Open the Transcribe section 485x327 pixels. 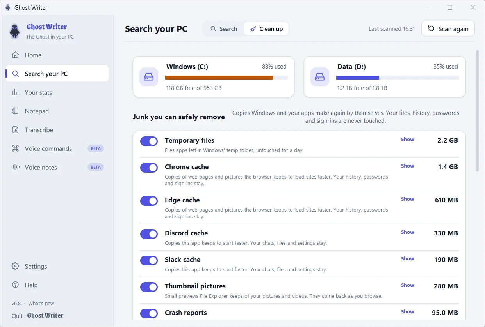57,130
